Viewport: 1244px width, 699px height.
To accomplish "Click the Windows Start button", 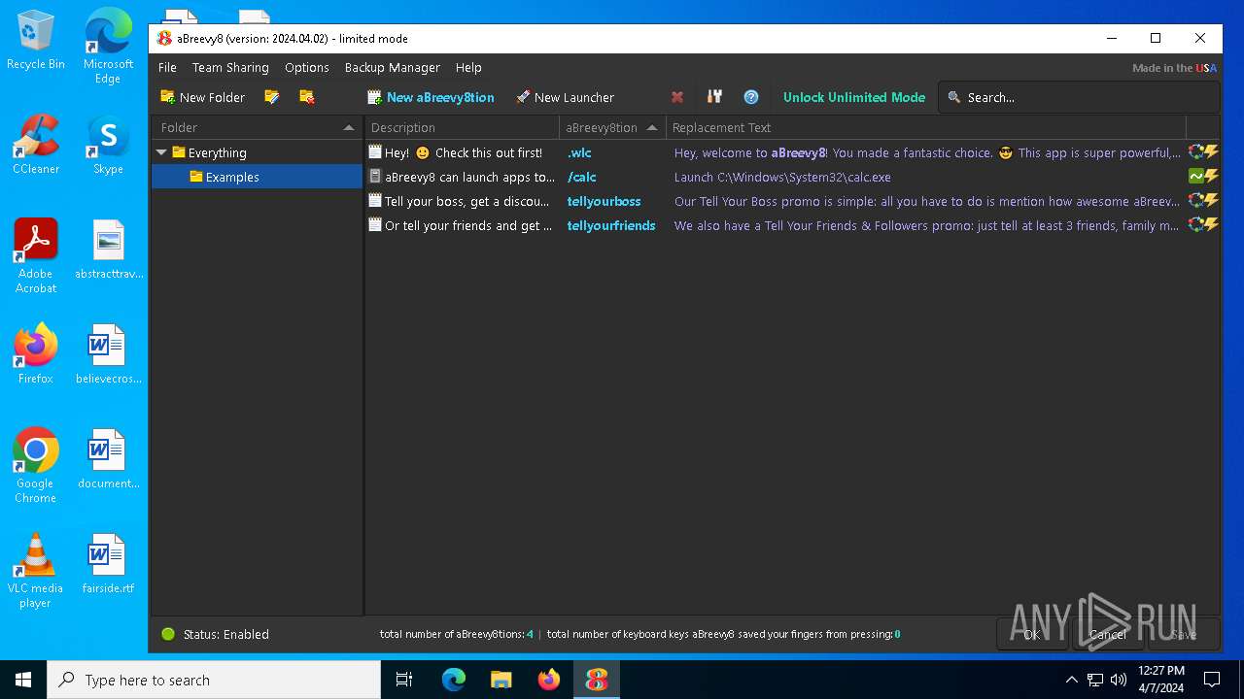I will coord(23,680).
